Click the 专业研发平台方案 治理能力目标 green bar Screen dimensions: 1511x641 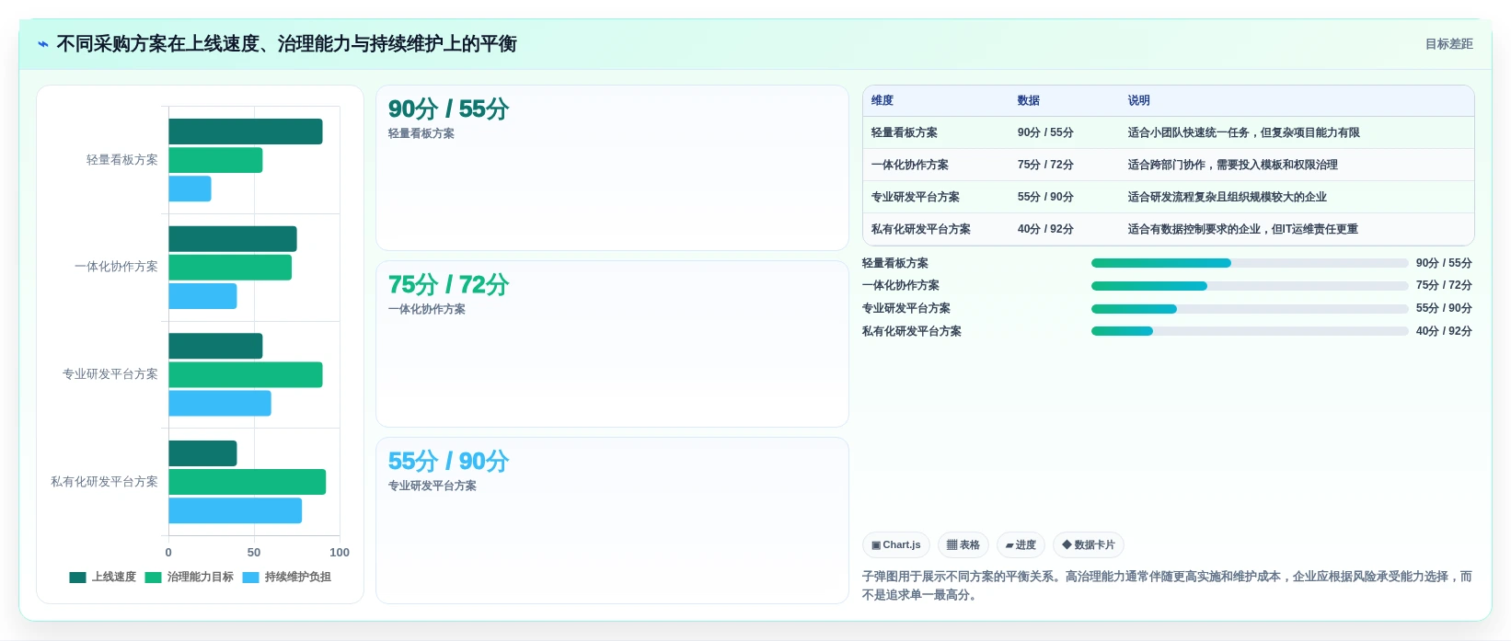click(246, 374)
